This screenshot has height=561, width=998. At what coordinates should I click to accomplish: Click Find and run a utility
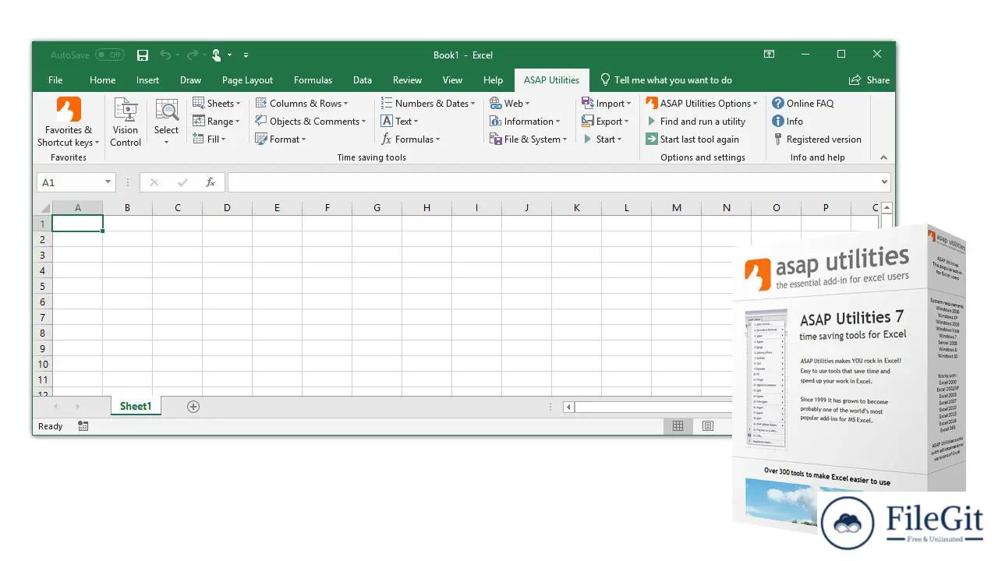click(x=696, y=122)
